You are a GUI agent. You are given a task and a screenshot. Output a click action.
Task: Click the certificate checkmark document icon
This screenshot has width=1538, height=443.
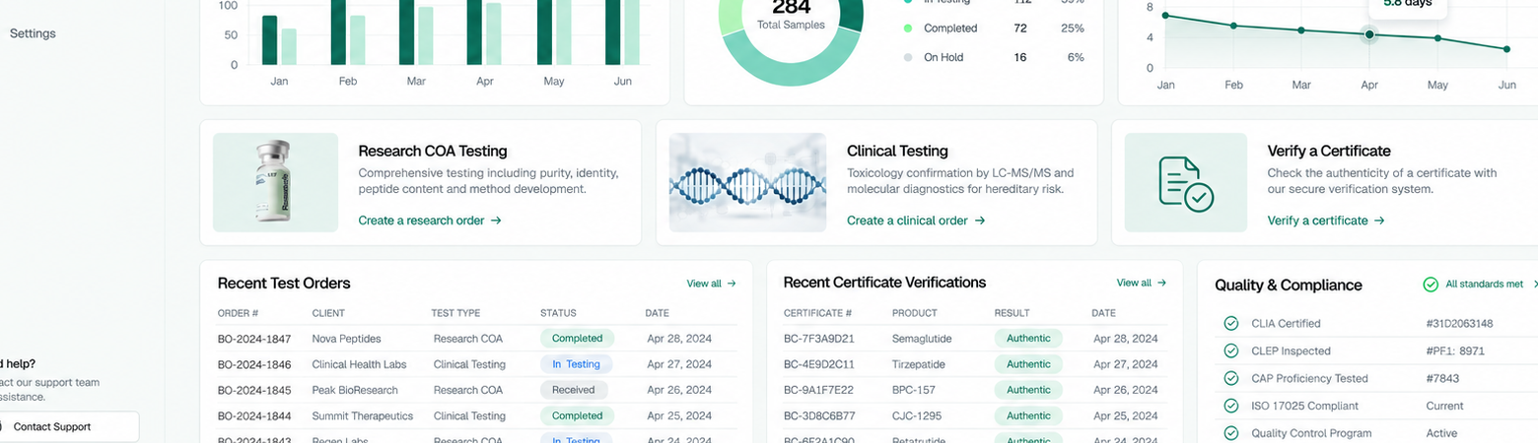(1186, 183)
